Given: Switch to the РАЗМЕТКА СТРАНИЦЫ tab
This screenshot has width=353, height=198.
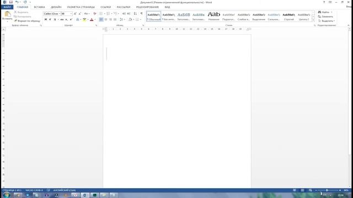Looking at the screenshot, I should 81,7.
